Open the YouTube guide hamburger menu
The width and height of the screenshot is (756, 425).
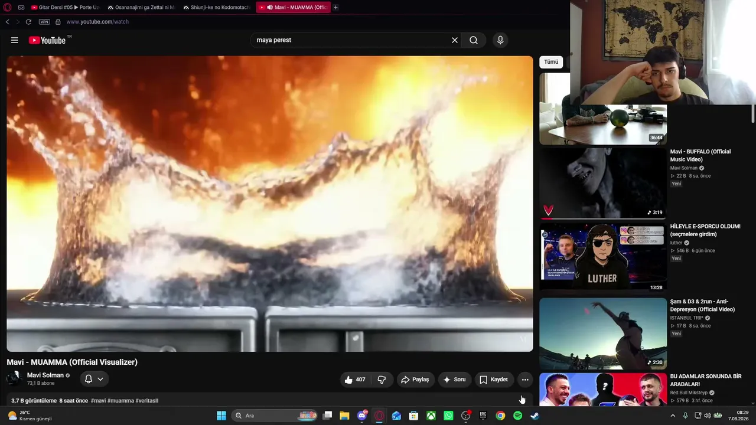tap(15, 40)
